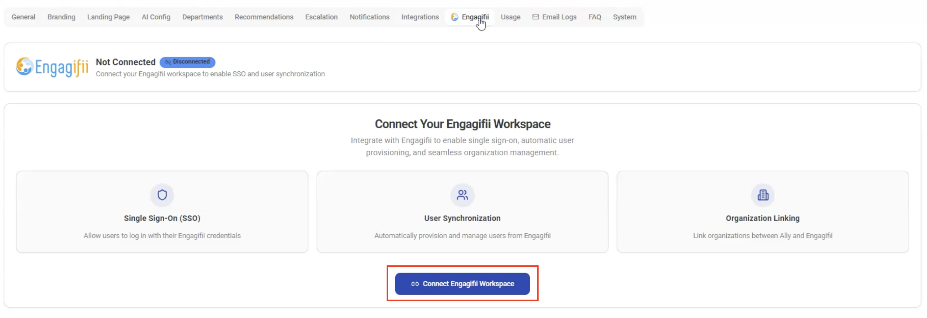Open the Usage tab
Viewport: 927px width, 318px height.
[510, 17]
